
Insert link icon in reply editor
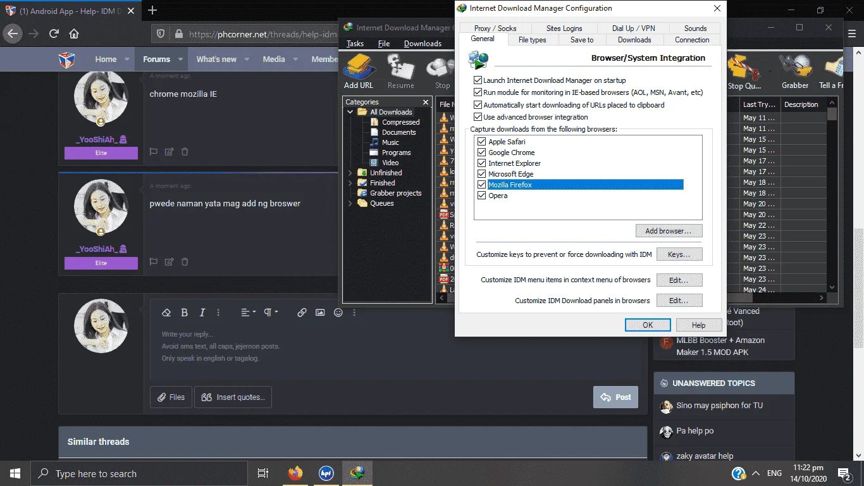(x=302, y=313)
